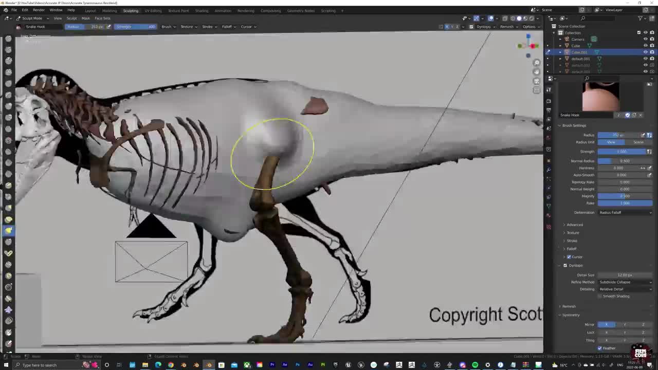
Task: Open the Remesh popover in viewport header
Action: pyautogui.click(x=508, y=27)
